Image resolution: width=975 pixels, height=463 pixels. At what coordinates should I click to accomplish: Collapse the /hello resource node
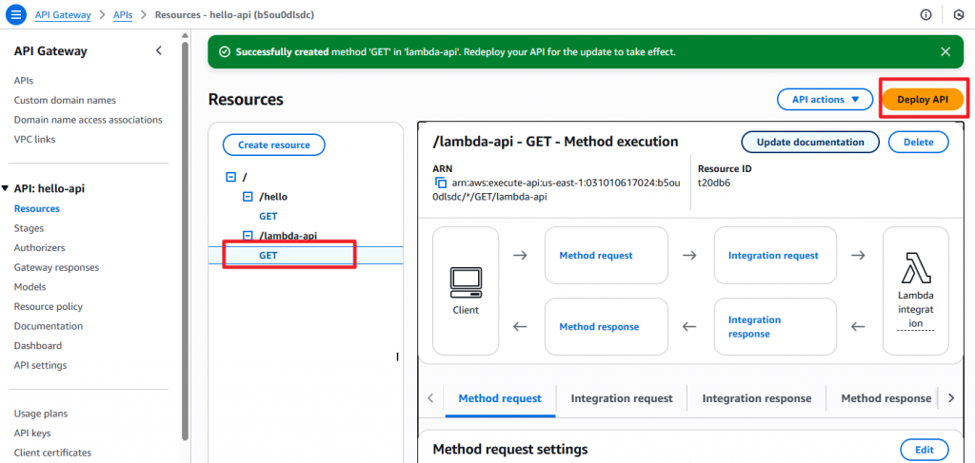249,197
